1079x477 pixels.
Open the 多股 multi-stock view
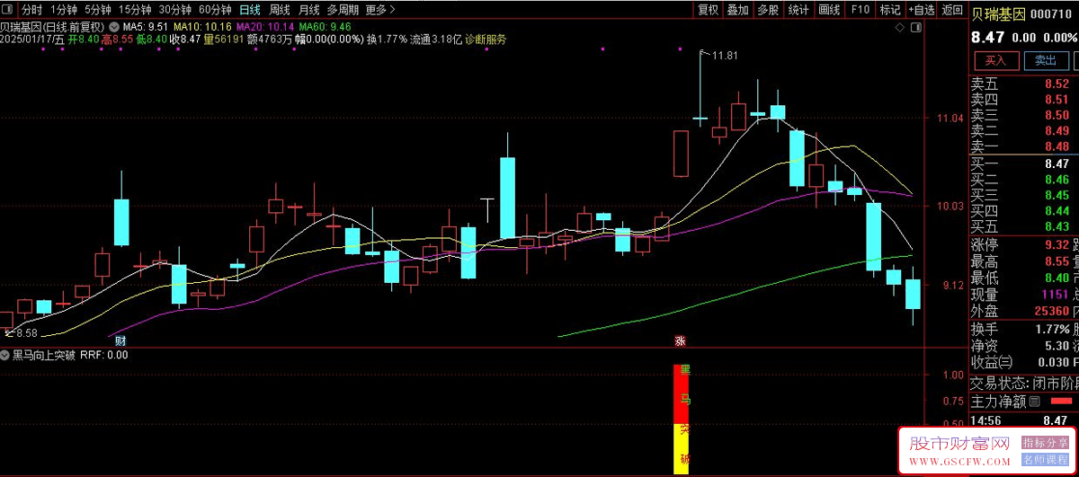coord(767,10)
